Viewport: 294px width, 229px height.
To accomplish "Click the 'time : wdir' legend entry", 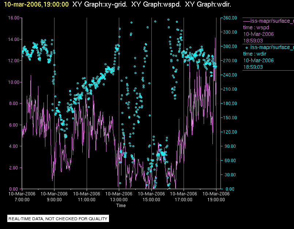I will coord(256,54).
